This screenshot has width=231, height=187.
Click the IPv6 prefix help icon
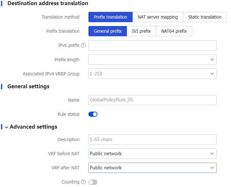coord(83,45)
